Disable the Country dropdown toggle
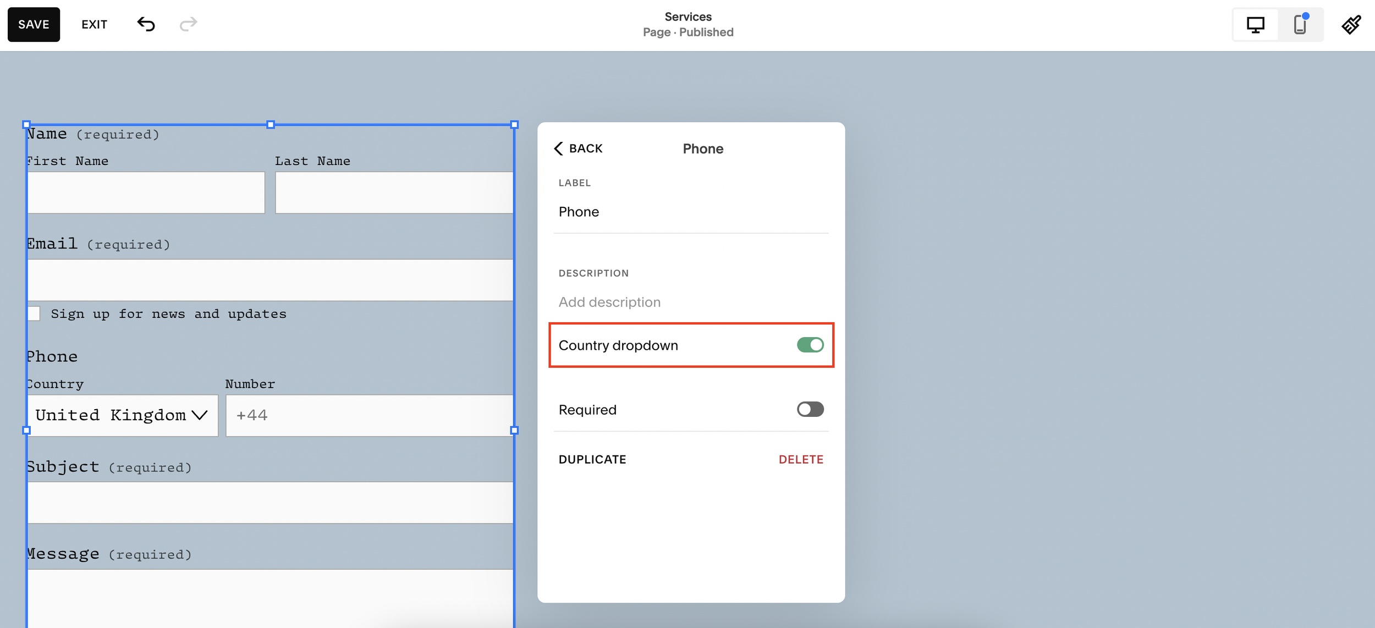1375x628 pixels. 810,345
